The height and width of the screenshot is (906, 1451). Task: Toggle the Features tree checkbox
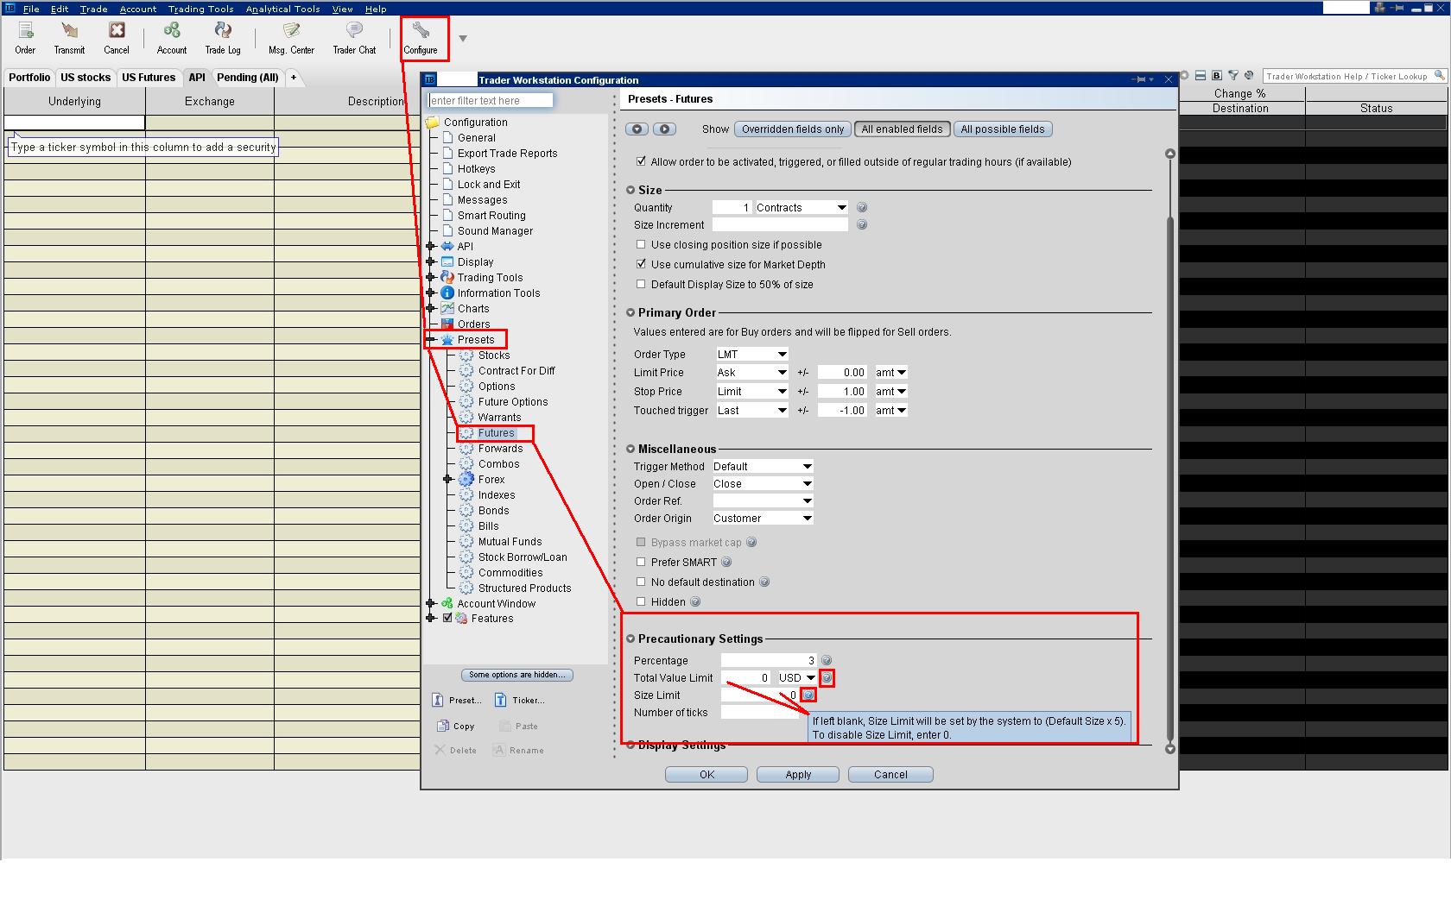[447, 618]
